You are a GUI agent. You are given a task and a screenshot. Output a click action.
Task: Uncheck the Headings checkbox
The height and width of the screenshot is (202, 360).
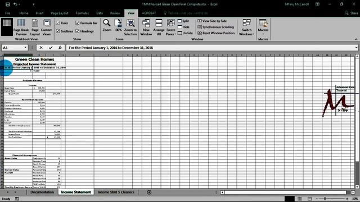78,31
